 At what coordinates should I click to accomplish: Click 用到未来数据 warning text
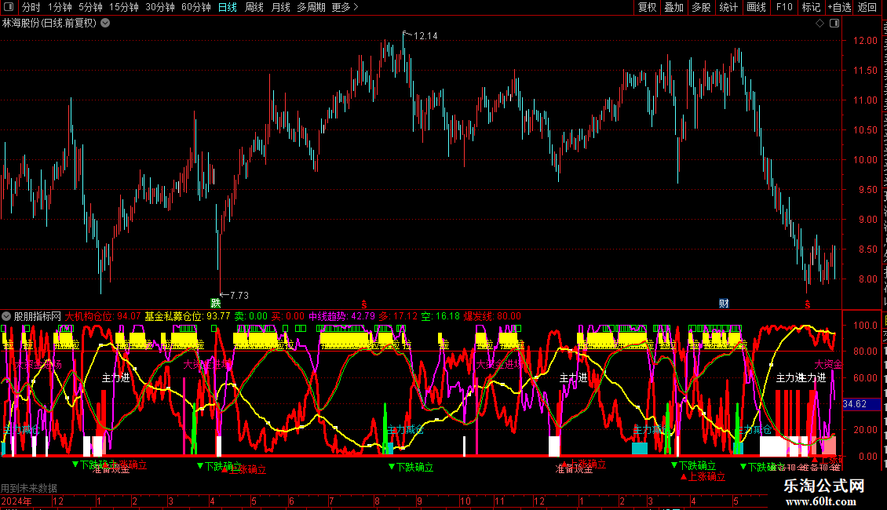(29, 488)
